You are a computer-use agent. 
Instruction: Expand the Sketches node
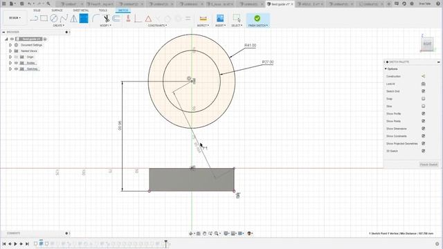coord(10,69)
